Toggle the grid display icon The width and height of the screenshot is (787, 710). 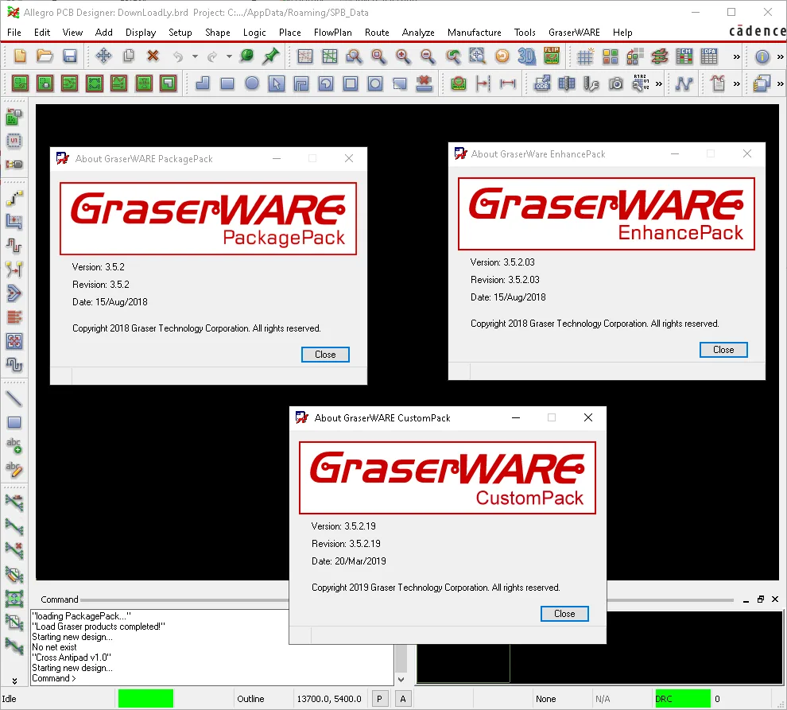585,56
